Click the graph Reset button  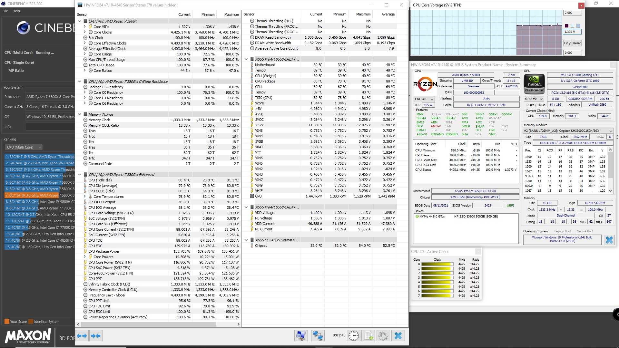click(577, 43)
